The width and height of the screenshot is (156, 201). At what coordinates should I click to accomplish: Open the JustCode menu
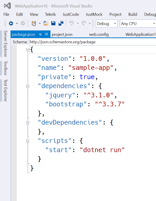71,14
